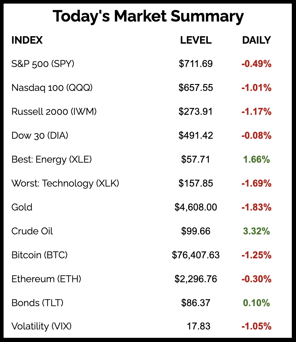Click the Russell 2000 (IWM) label
Image resolution: width=296 pixels, height=342 pixels.
(x=54, y=112)
